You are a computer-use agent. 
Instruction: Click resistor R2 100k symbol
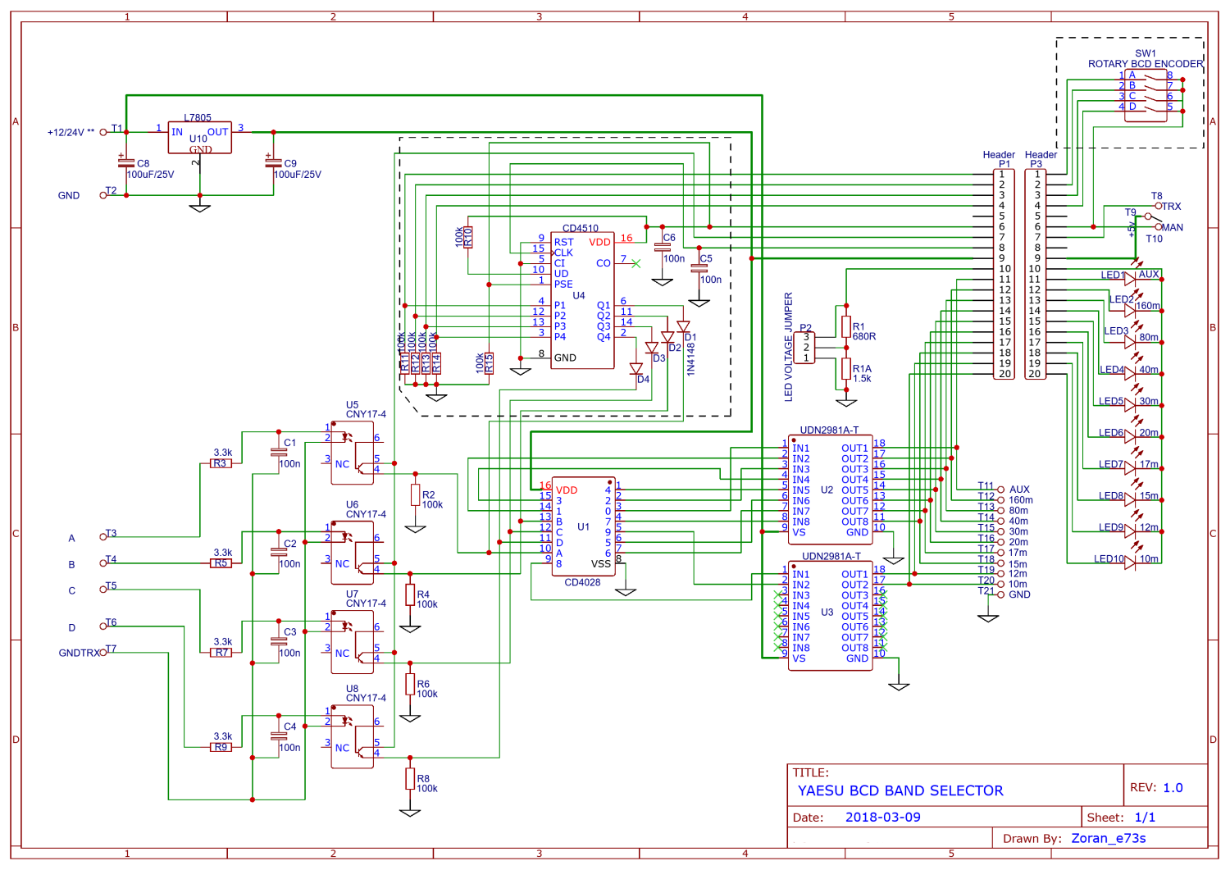coord(416,495)
